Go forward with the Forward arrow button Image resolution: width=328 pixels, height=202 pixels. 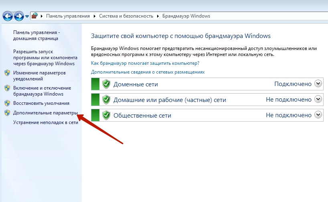point(19,16)
